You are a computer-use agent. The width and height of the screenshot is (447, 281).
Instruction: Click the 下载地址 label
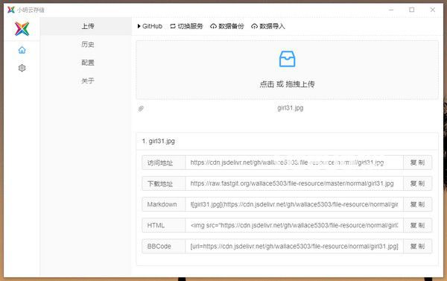coord(163,183)
